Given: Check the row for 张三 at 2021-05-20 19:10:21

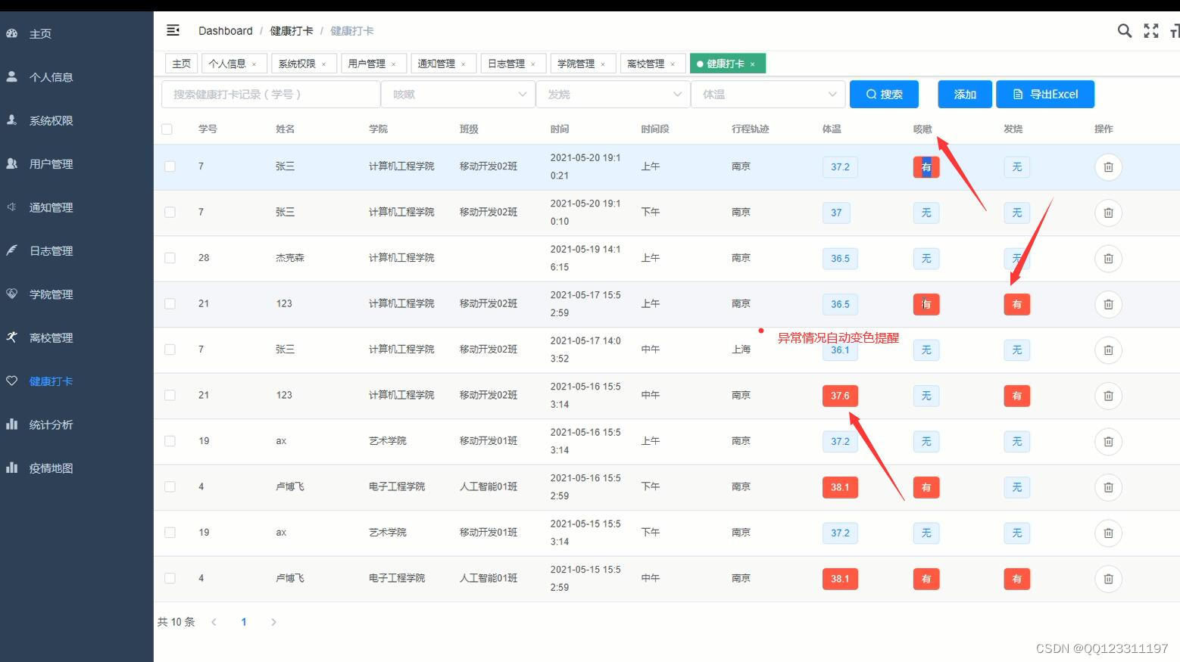Looking at the screenshot, I should (170, 166).
